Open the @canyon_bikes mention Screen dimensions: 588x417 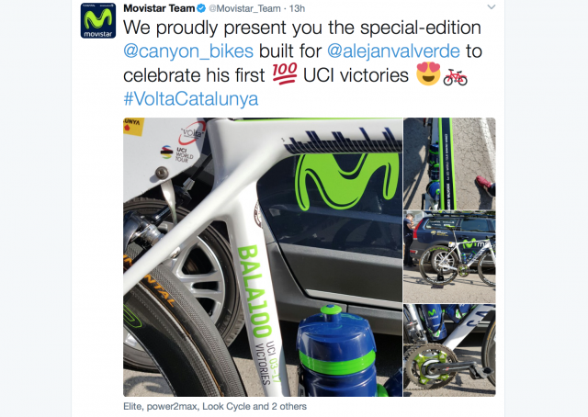point(188,51)
